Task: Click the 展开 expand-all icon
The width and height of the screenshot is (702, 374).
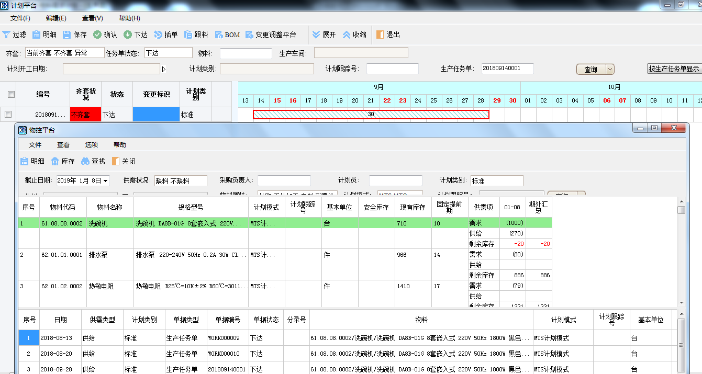Action: point(316,35)
